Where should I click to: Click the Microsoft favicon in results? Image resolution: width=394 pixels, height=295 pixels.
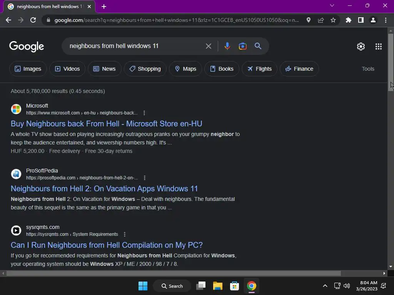[16, 109]
